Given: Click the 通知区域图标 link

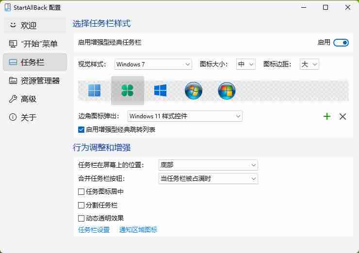Looking at the screenshot, I should pyautogui.click(x=138, y=230).
